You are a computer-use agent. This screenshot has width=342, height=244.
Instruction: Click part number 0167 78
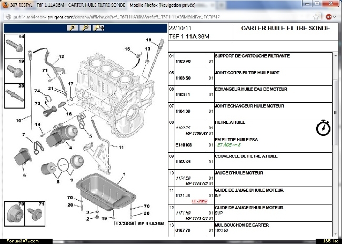point(183,230)
